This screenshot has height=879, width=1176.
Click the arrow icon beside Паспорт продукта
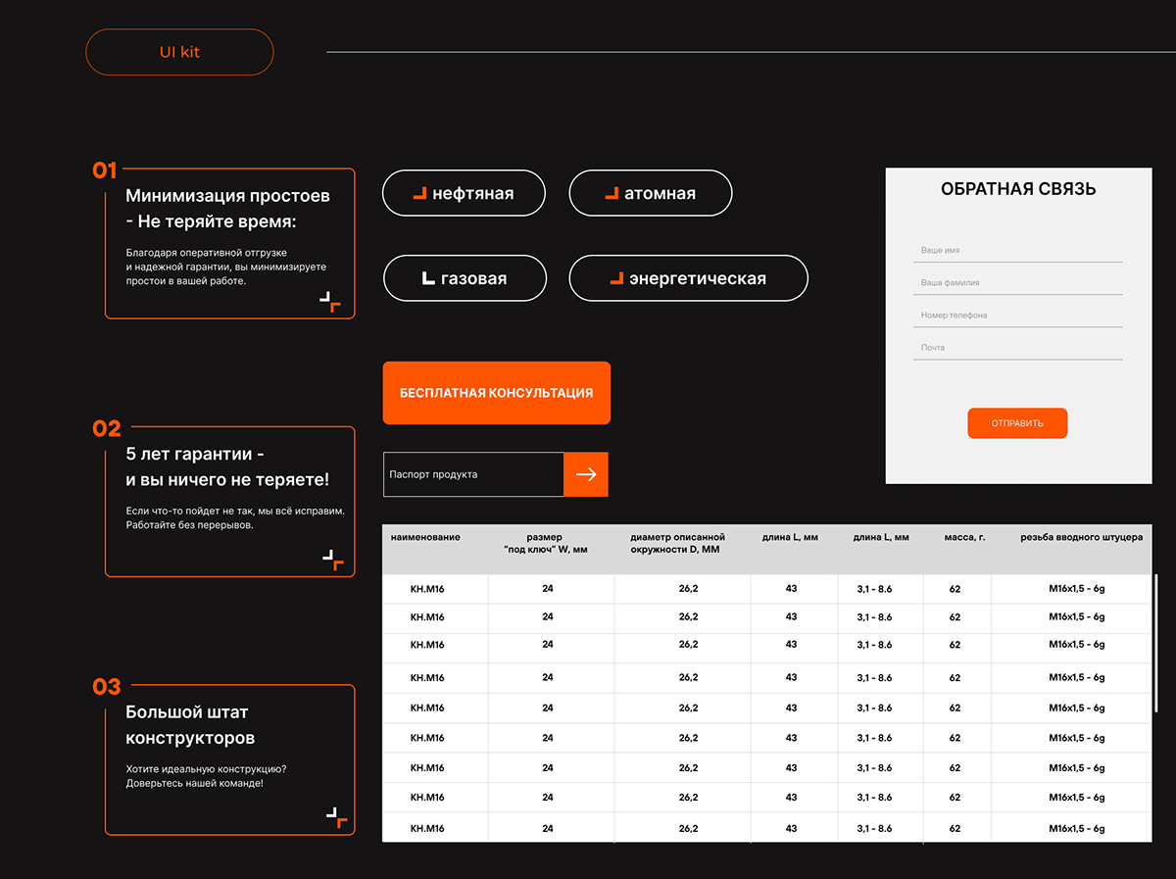(586, 474)
